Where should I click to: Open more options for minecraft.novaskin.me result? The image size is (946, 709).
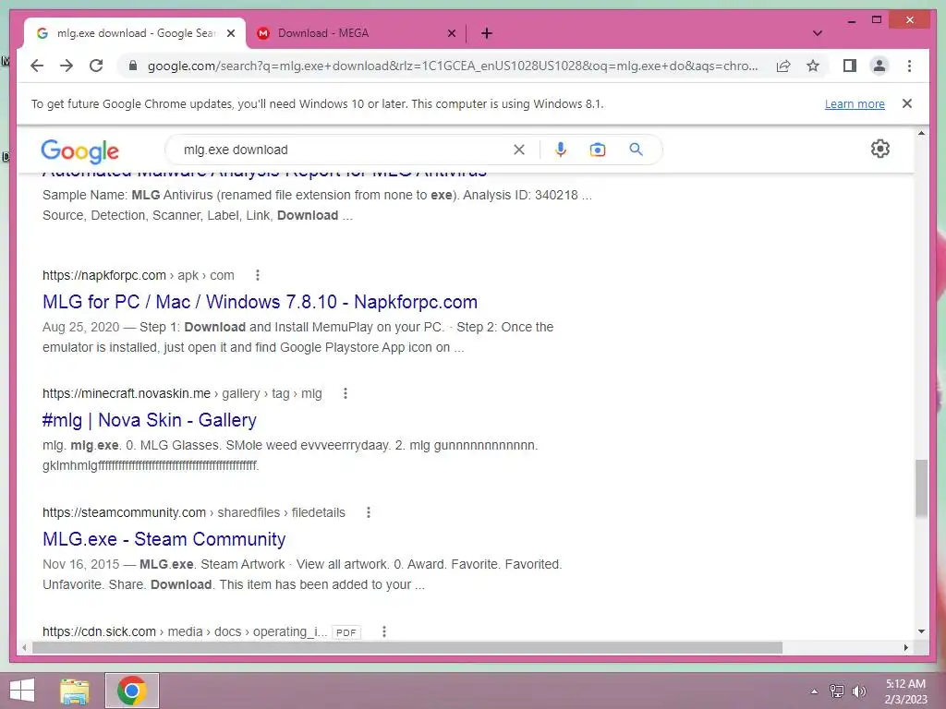(x=346, y=393)
